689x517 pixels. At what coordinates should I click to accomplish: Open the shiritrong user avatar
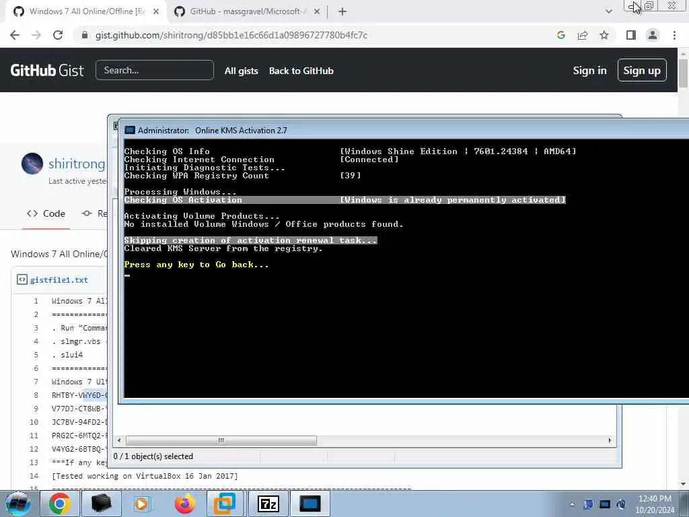(x=32, y=164)
